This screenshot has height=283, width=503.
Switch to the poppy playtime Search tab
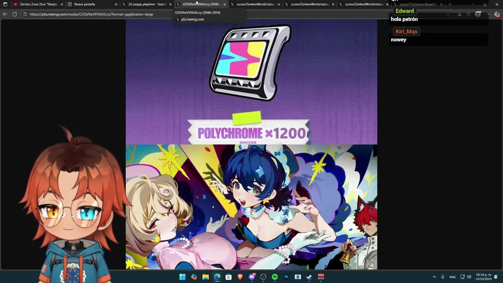click(x=147, y=4)
